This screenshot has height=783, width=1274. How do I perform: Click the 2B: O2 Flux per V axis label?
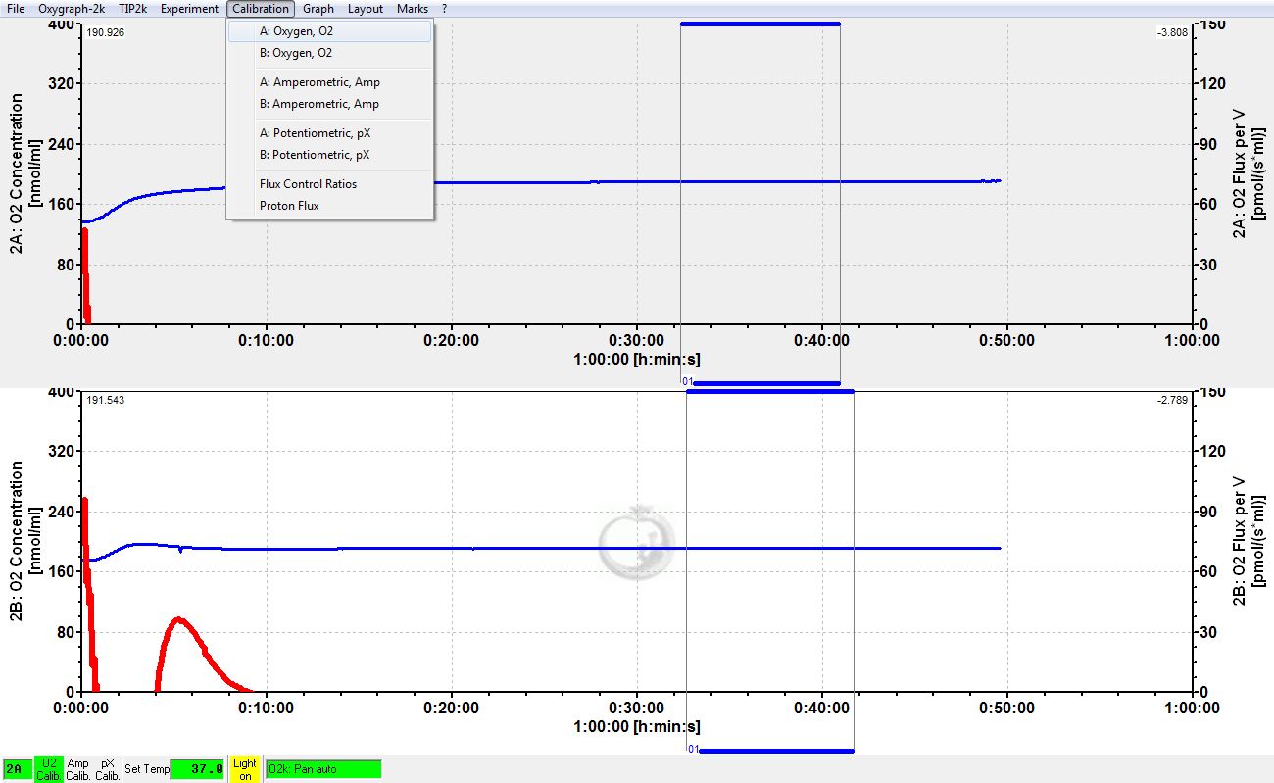click(x=1248, y=541)
